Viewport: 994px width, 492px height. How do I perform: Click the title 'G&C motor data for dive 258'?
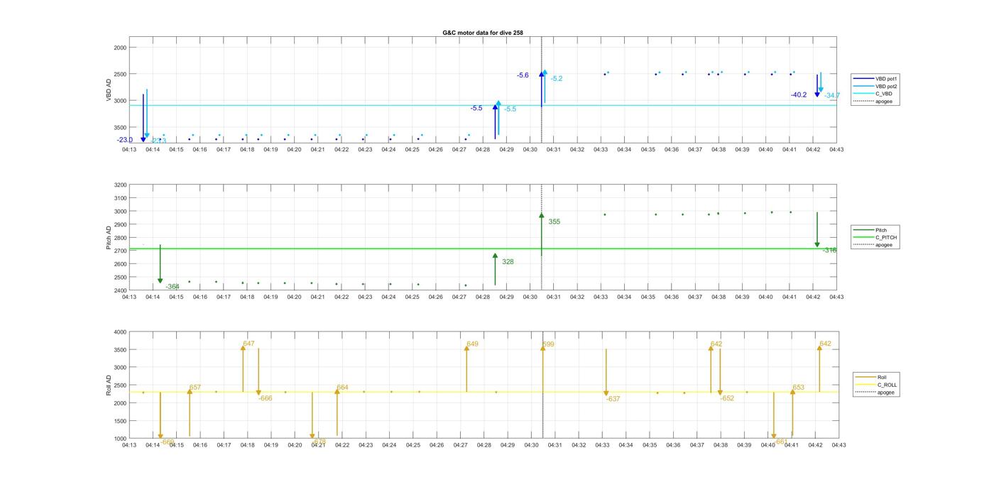[482, 33]
